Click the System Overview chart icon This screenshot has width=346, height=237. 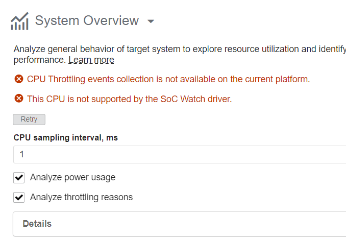(19, 21)
